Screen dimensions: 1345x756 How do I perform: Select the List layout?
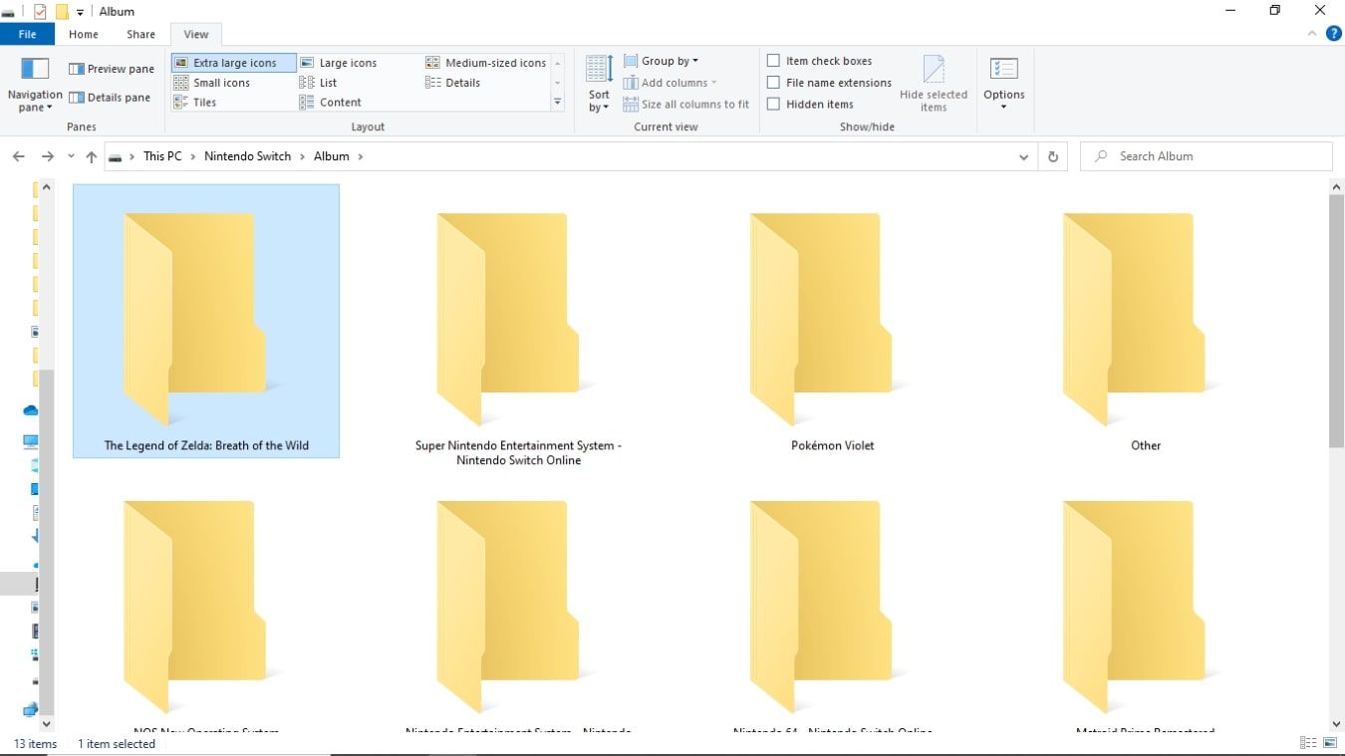319,83
